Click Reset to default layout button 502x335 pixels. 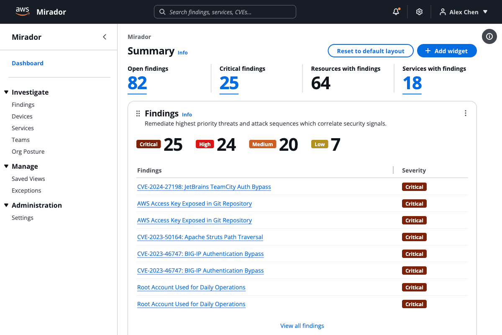(x=370, y=51)
